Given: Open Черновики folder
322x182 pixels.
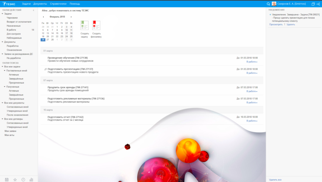Looking at the screenshot, I should point(12,18).
